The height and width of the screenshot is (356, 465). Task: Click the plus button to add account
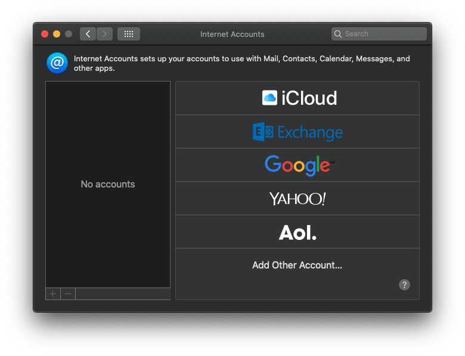(x=53, y=294)
